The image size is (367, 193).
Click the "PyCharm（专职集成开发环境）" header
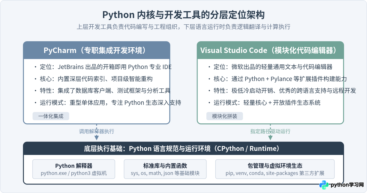click(x=97, y=50)
